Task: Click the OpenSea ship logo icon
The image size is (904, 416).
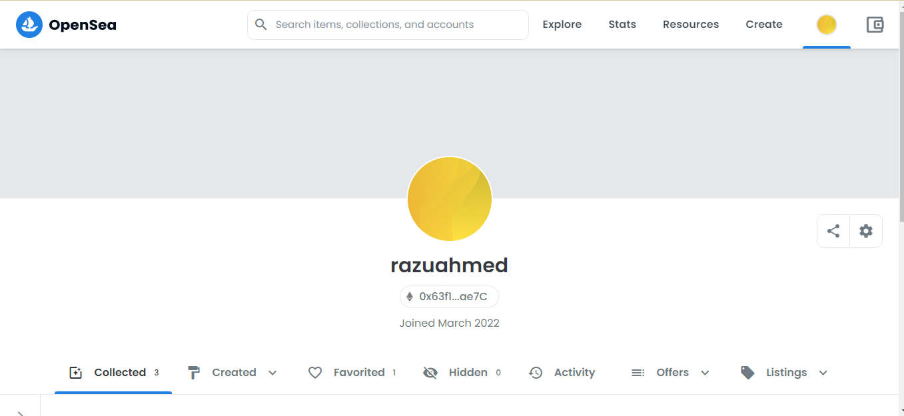Action: (29, 25)
